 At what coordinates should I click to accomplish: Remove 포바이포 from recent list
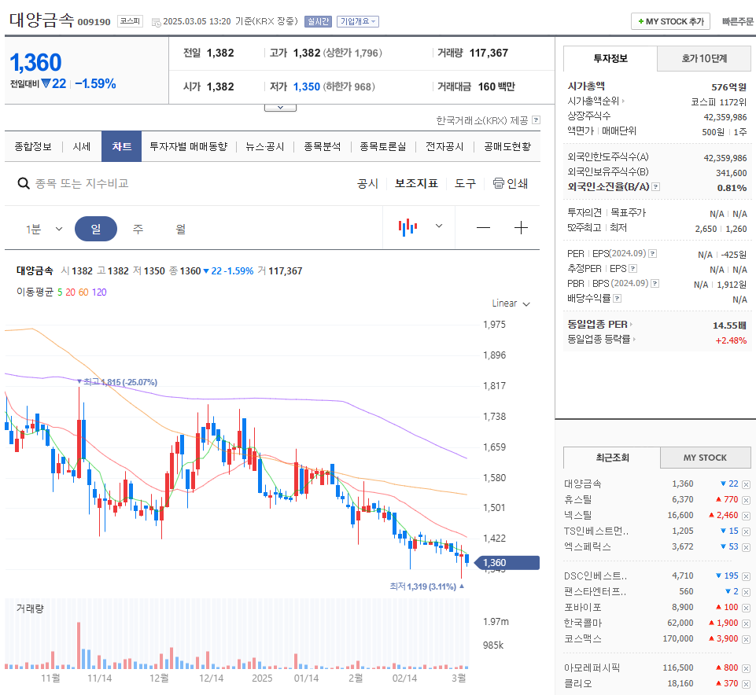(746, 608)
